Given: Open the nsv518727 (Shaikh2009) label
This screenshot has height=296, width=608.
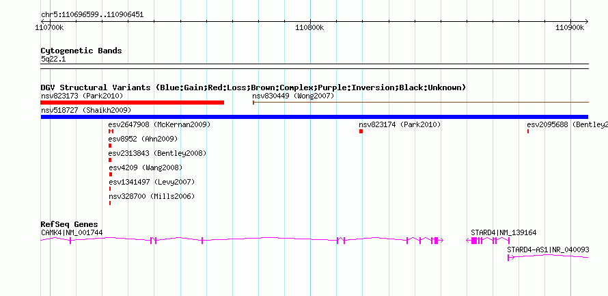Looking at the screenshot, I should (86, 110).
